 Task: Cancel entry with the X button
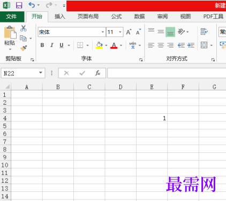click(66, 73)
